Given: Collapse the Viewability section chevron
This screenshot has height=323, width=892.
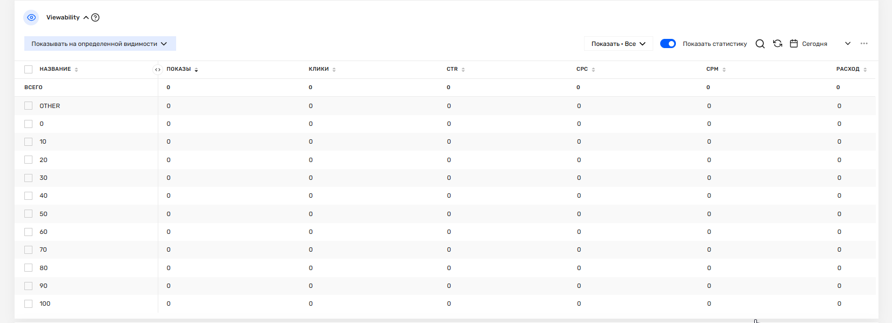Looking at the screenshot, I should tap(86, 17).
